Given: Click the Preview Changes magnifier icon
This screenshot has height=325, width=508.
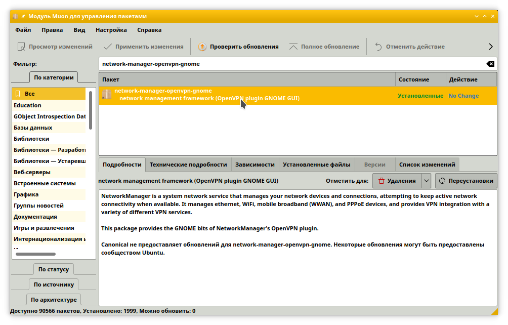Looking at the screenshot, I should (x=21, y=47).
